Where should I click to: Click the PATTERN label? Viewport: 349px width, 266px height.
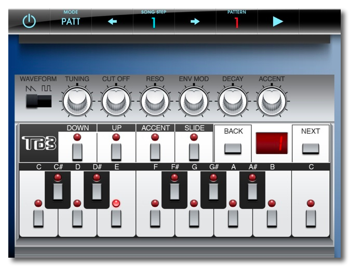(237, 12)
